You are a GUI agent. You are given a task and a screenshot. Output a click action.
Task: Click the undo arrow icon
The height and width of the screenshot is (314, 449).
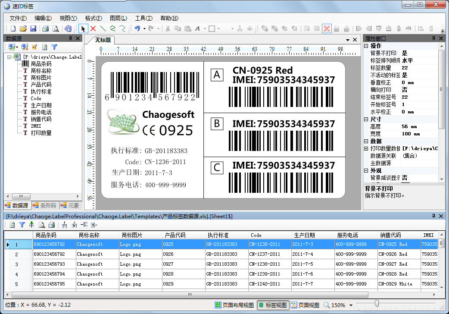[x=137, y=29]
